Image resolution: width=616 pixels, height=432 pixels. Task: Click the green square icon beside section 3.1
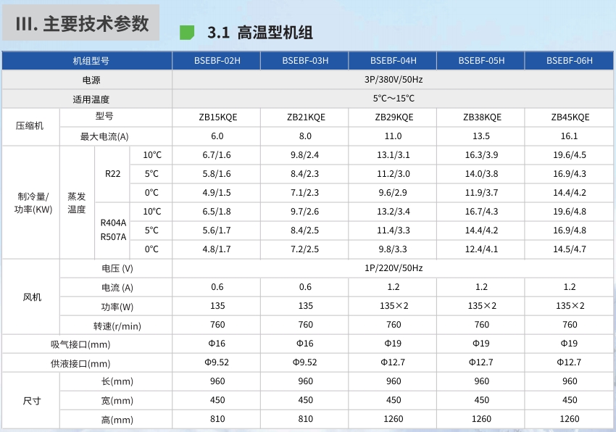point(187,33)
